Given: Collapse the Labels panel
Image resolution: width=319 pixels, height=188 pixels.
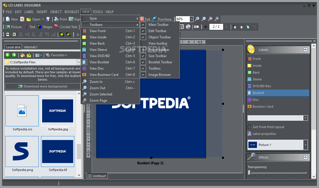Looking at the screenshot, I should (305, 49).
